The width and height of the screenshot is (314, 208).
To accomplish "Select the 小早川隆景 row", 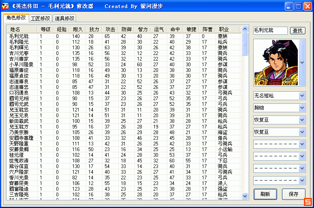I will pos(124,65).
